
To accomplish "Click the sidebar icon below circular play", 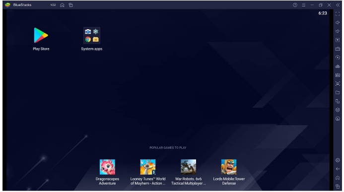I will tap(338, 66).
